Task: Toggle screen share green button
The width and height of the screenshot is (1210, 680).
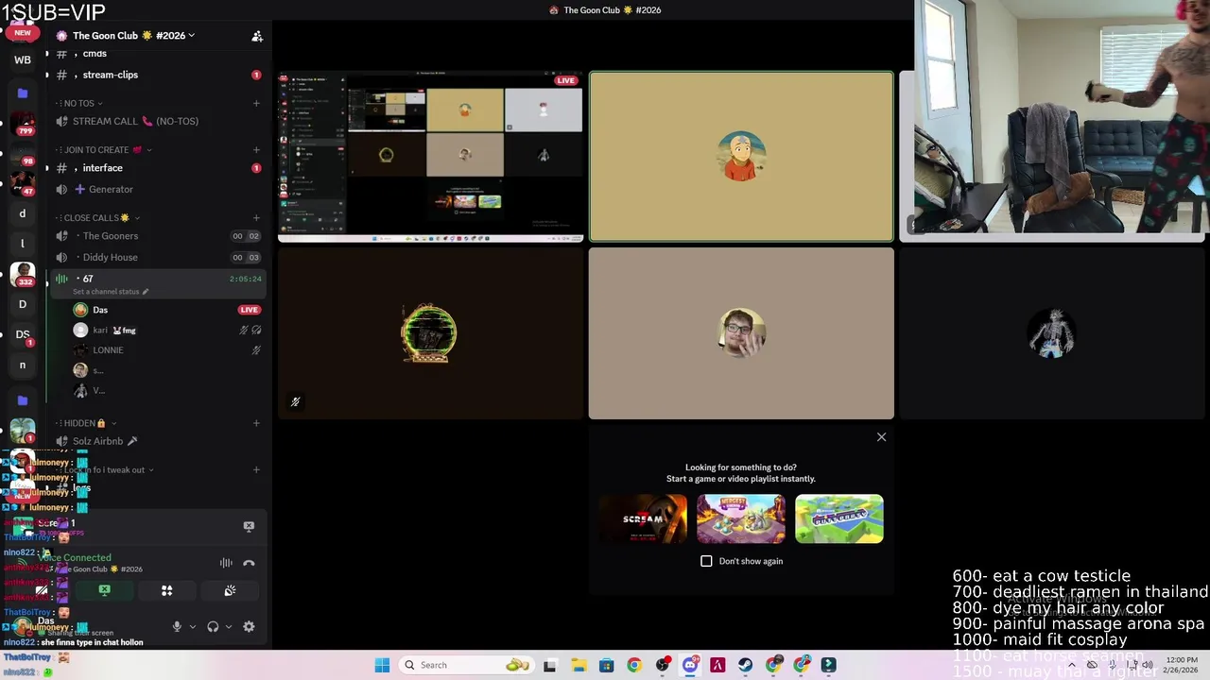Action: [104, 590]
